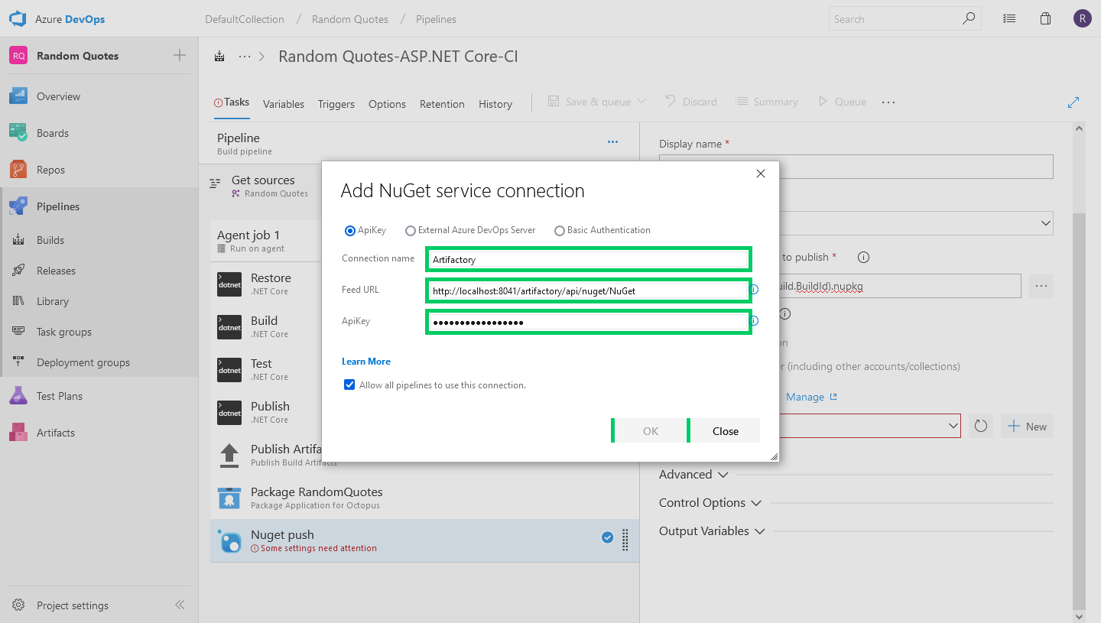Open the breadcrumb ellipsis menu
The image size is (1101, 623).
coord(245,57)
